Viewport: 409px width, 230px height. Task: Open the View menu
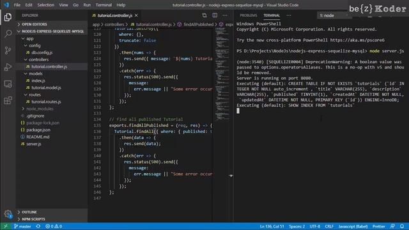coord(63,5)
